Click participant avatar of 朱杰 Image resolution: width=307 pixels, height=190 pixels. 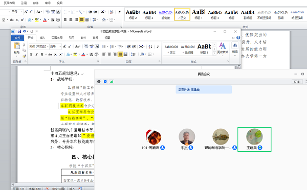point(187,137)
